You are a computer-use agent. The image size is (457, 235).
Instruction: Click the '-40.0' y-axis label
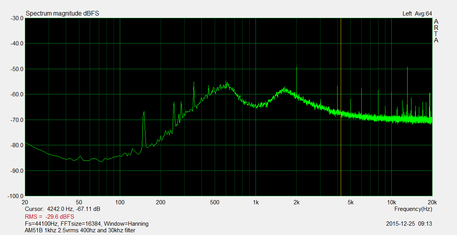click(16, 44)
